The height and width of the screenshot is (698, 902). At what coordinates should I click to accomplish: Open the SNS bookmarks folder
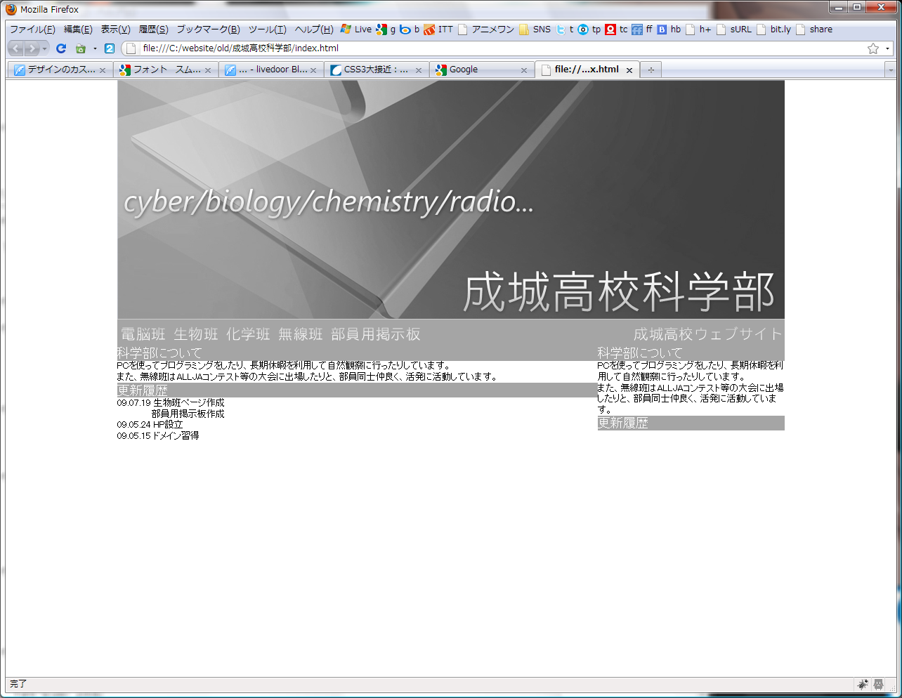click(535, 29)
